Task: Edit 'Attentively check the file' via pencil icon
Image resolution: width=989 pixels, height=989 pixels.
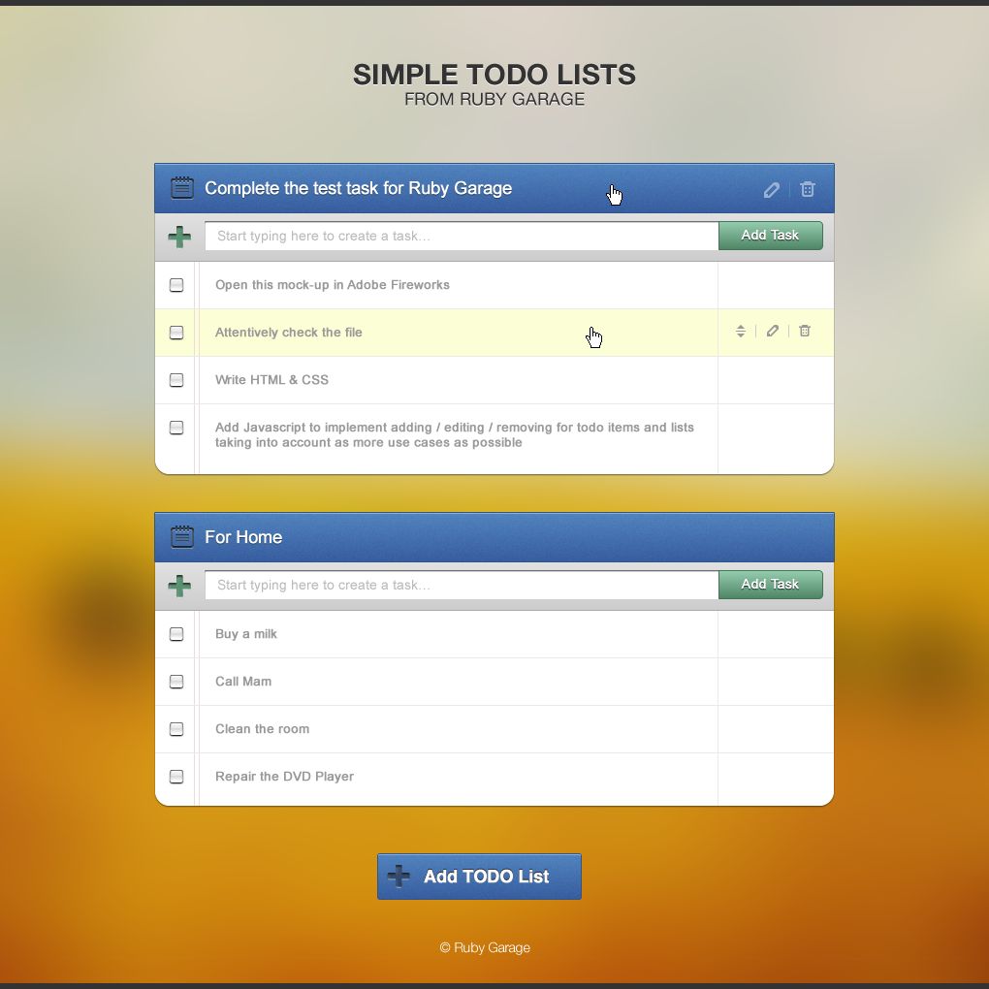Action: coord(773,331)
